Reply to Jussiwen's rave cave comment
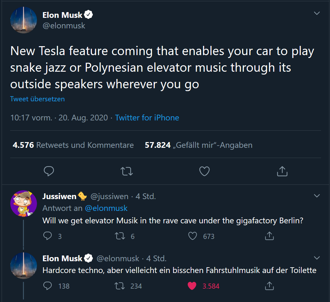This screenshot has height=302, width=330. pyautogui.click(x=48, y=236)
